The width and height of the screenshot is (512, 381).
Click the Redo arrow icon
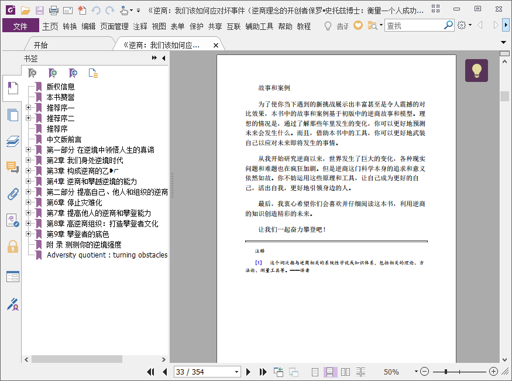(110, 11)
